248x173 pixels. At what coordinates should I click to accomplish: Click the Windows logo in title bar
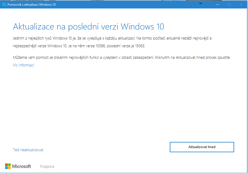pos(4,4)
